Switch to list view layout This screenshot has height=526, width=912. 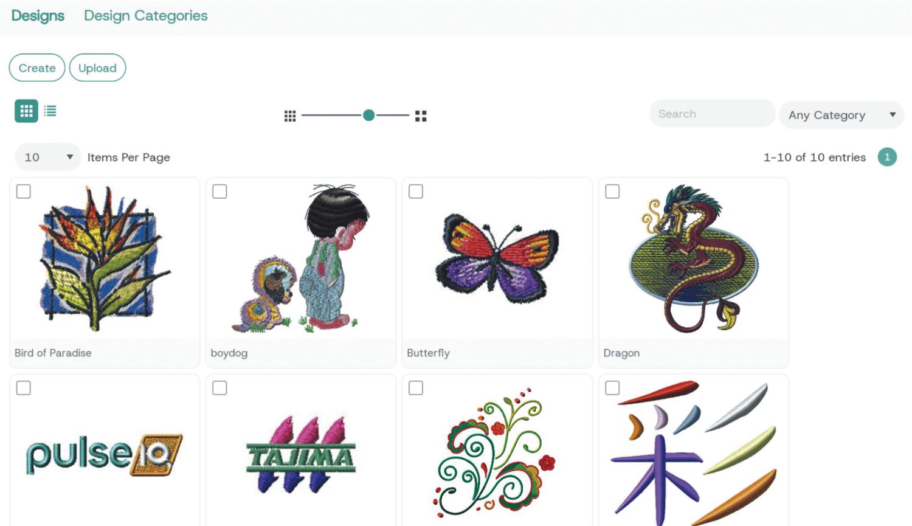(x=50, y=111)
